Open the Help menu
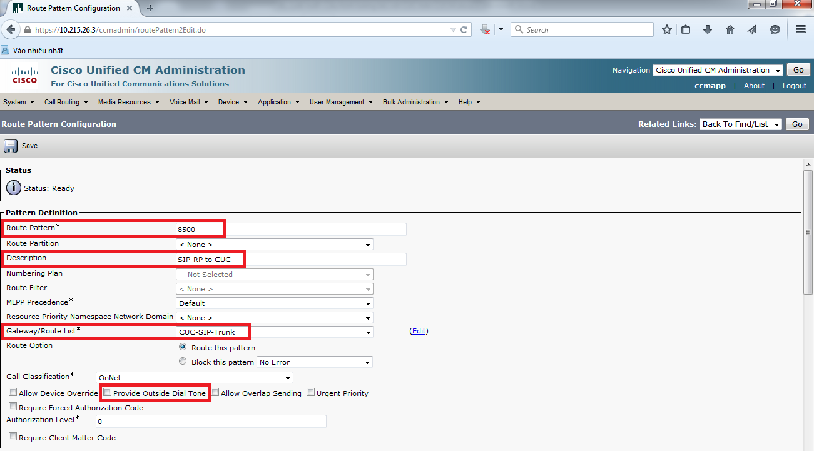The height and width of the screenshot is (451, 814). point(469,102)
